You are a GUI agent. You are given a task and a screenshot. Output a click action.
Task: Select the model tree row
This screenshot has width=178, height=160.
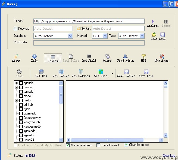point(27,96)
